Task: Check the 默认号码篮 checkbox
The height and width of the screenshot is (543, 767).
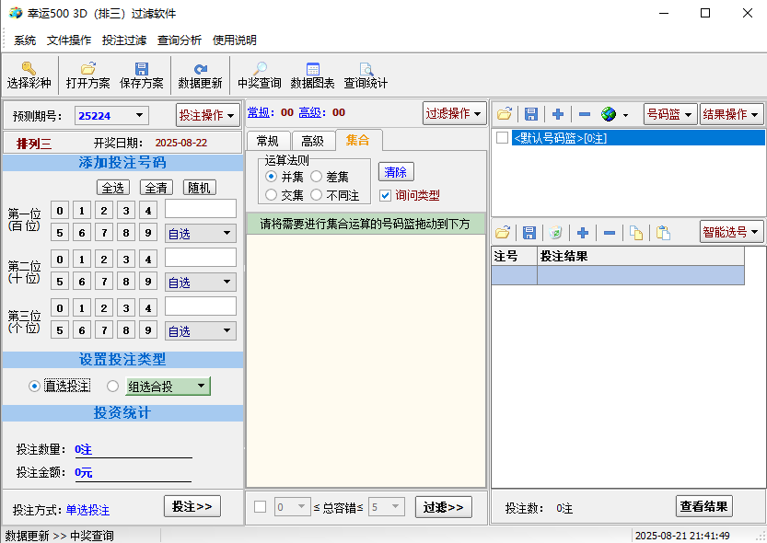Action: (x=503, y=138)
